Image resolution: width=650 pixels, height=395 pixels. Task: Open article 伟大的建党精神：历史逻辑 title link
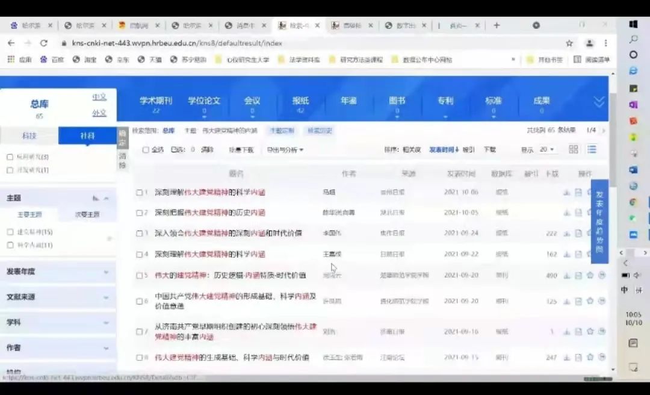click(230, 275)
